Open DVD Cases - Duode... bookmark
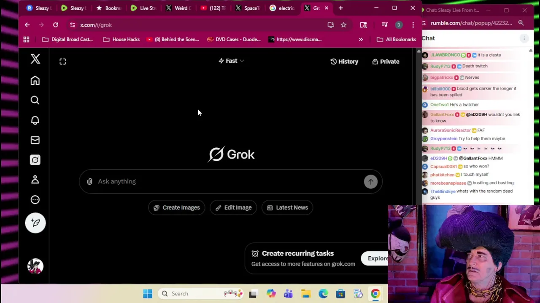The image size is (540, 303). point(234,40)
